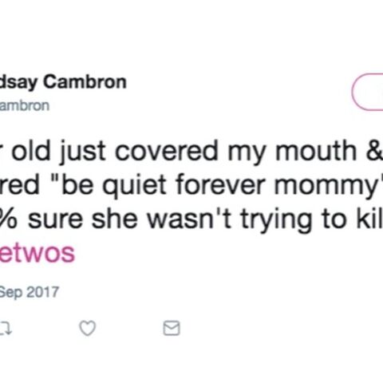
Task: Click the word 'she' in the third line
Action: pos(115,219)
